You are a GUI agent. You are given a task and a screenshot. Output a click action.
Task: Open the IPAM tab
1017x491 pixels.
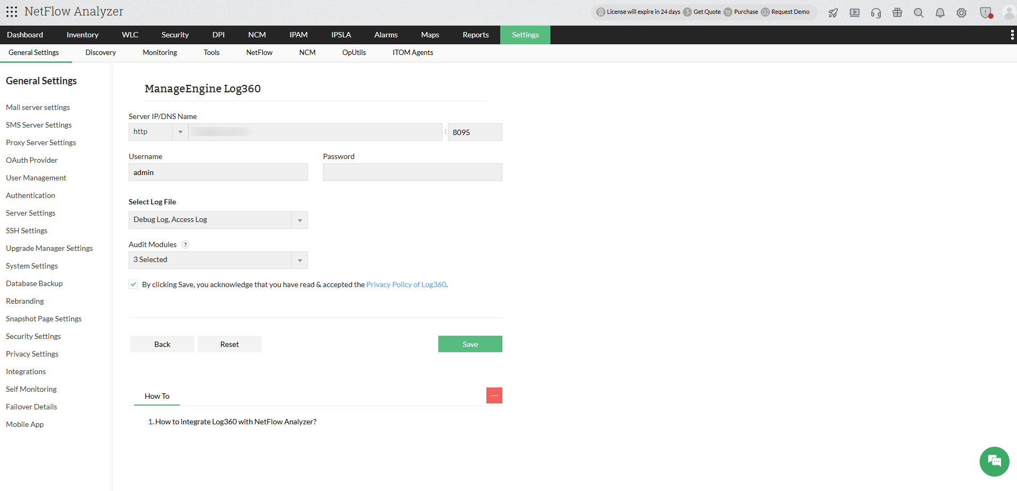click(x=298, y=35)
